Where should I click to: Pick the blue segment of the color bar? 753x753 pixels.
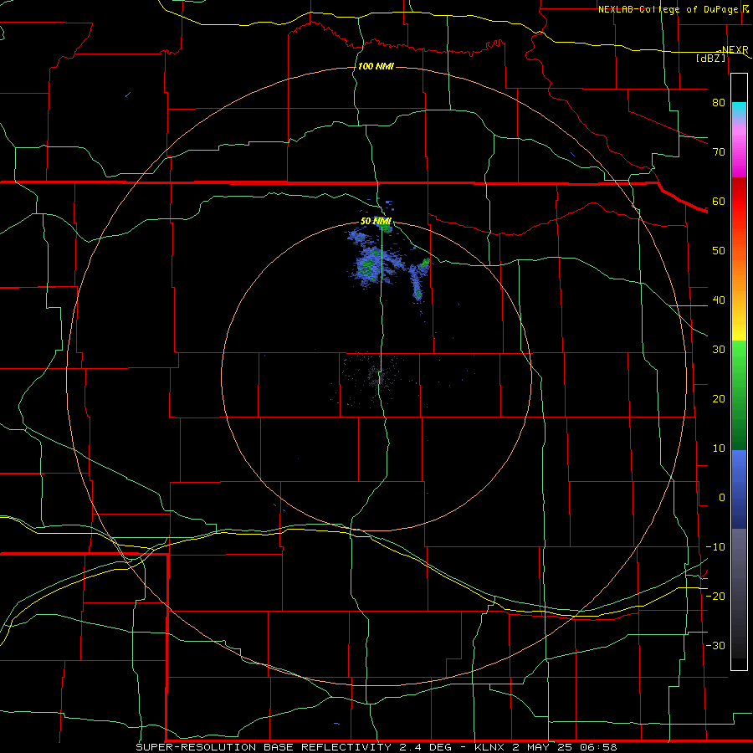(739, 489)
